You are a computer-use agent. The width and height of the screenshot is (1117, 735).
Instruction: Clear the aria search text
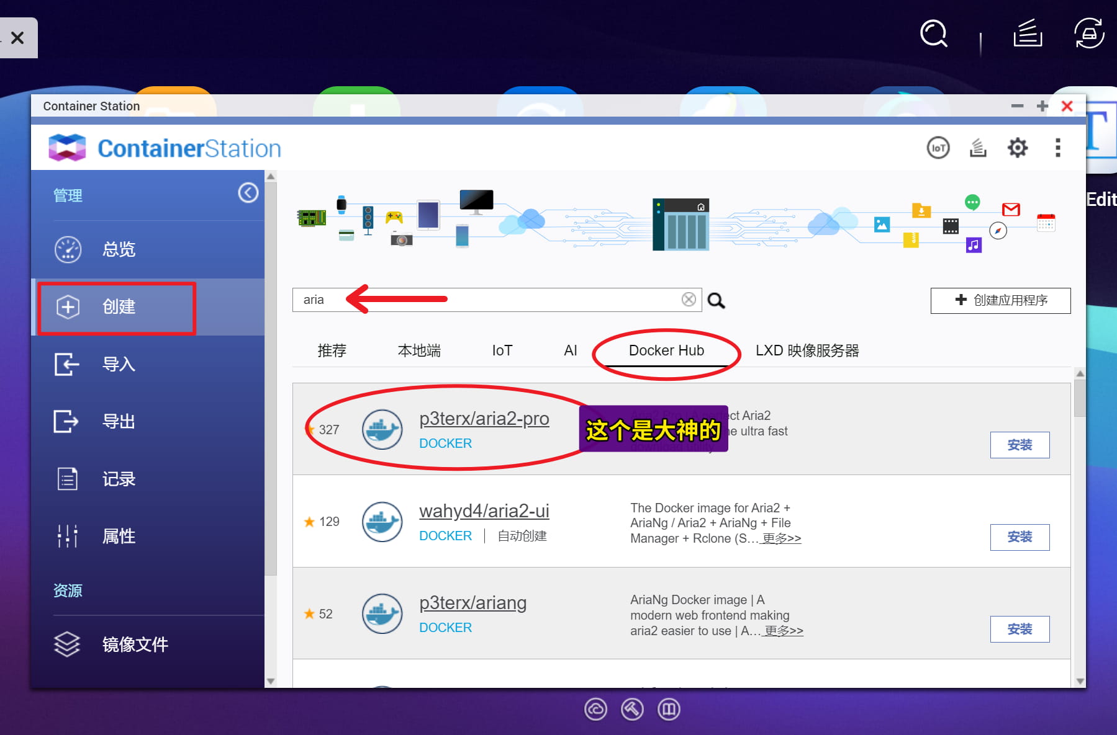point(688,299)
